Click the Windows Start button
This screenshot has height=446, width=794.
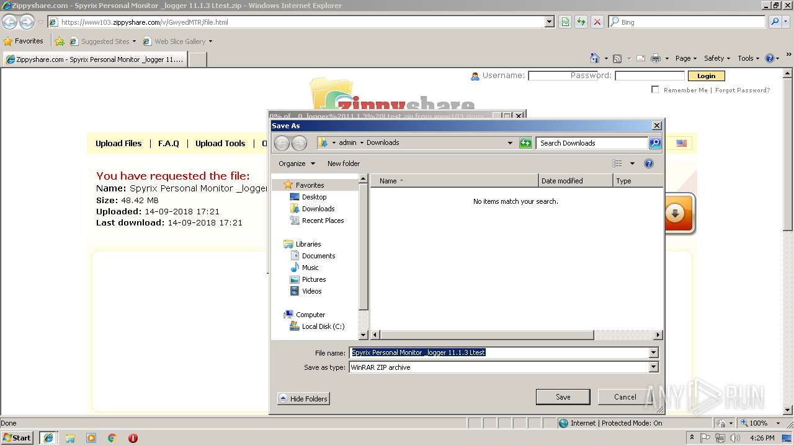[x=17, y=438]
